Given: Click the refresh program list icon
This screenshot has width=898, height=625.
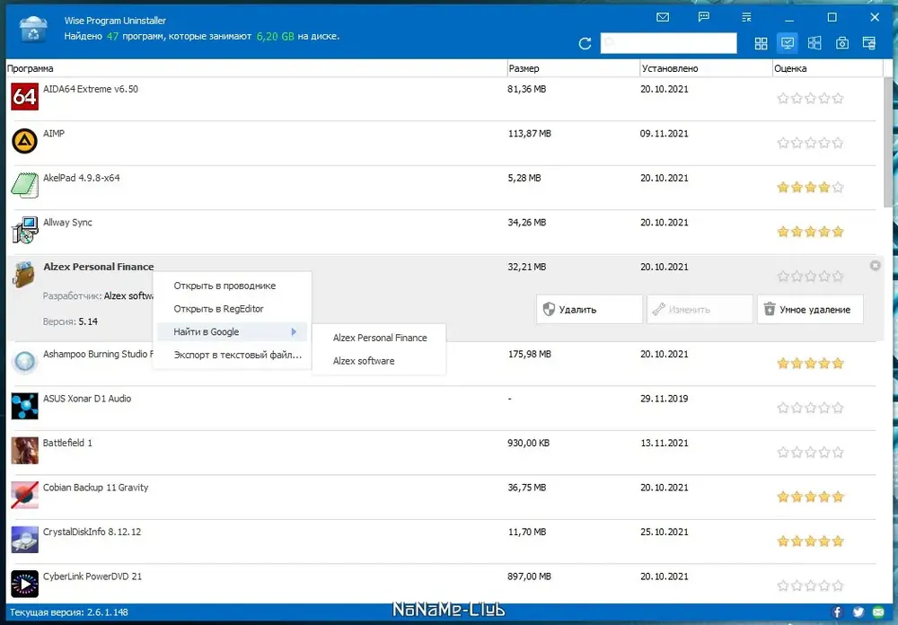Looking at the screenshot, I should pos(585,43).
